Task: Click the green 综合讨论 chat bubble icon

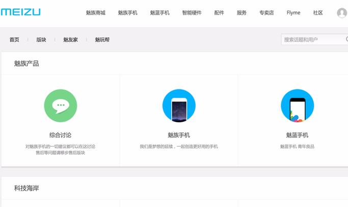Action: tap(61, 106)
